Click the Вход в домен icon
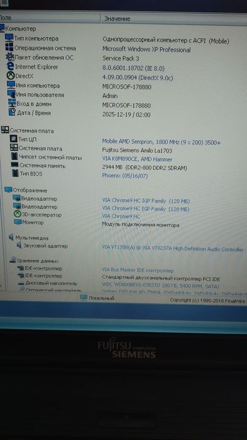Screen dimensions: 247x440 tap(12, 103)
